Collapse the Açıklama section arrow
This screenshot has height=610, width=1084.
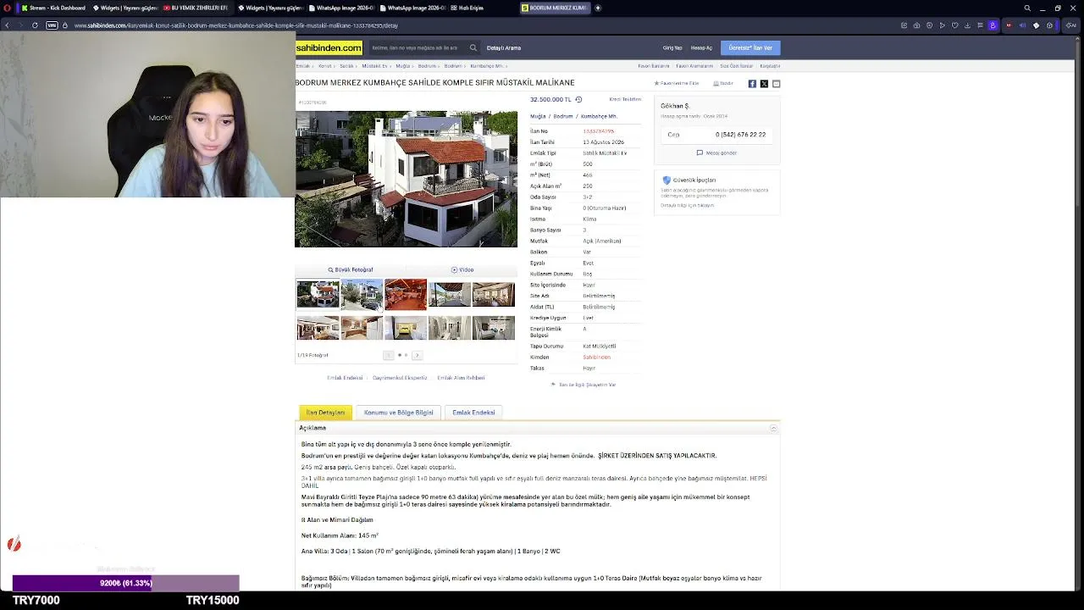pos(773,428)
